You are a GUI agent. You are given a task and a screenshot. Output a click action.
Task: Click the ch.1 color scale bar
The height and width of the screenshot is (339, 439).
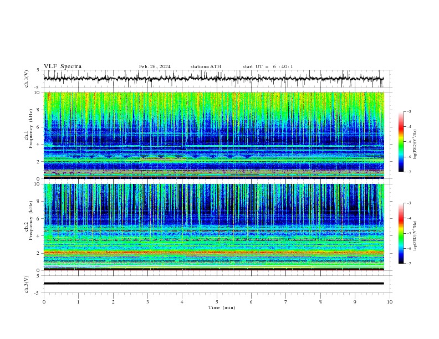401,142
